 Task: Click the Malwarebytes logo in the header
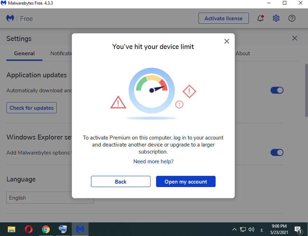pyautogui.click(x=10, y=19)
